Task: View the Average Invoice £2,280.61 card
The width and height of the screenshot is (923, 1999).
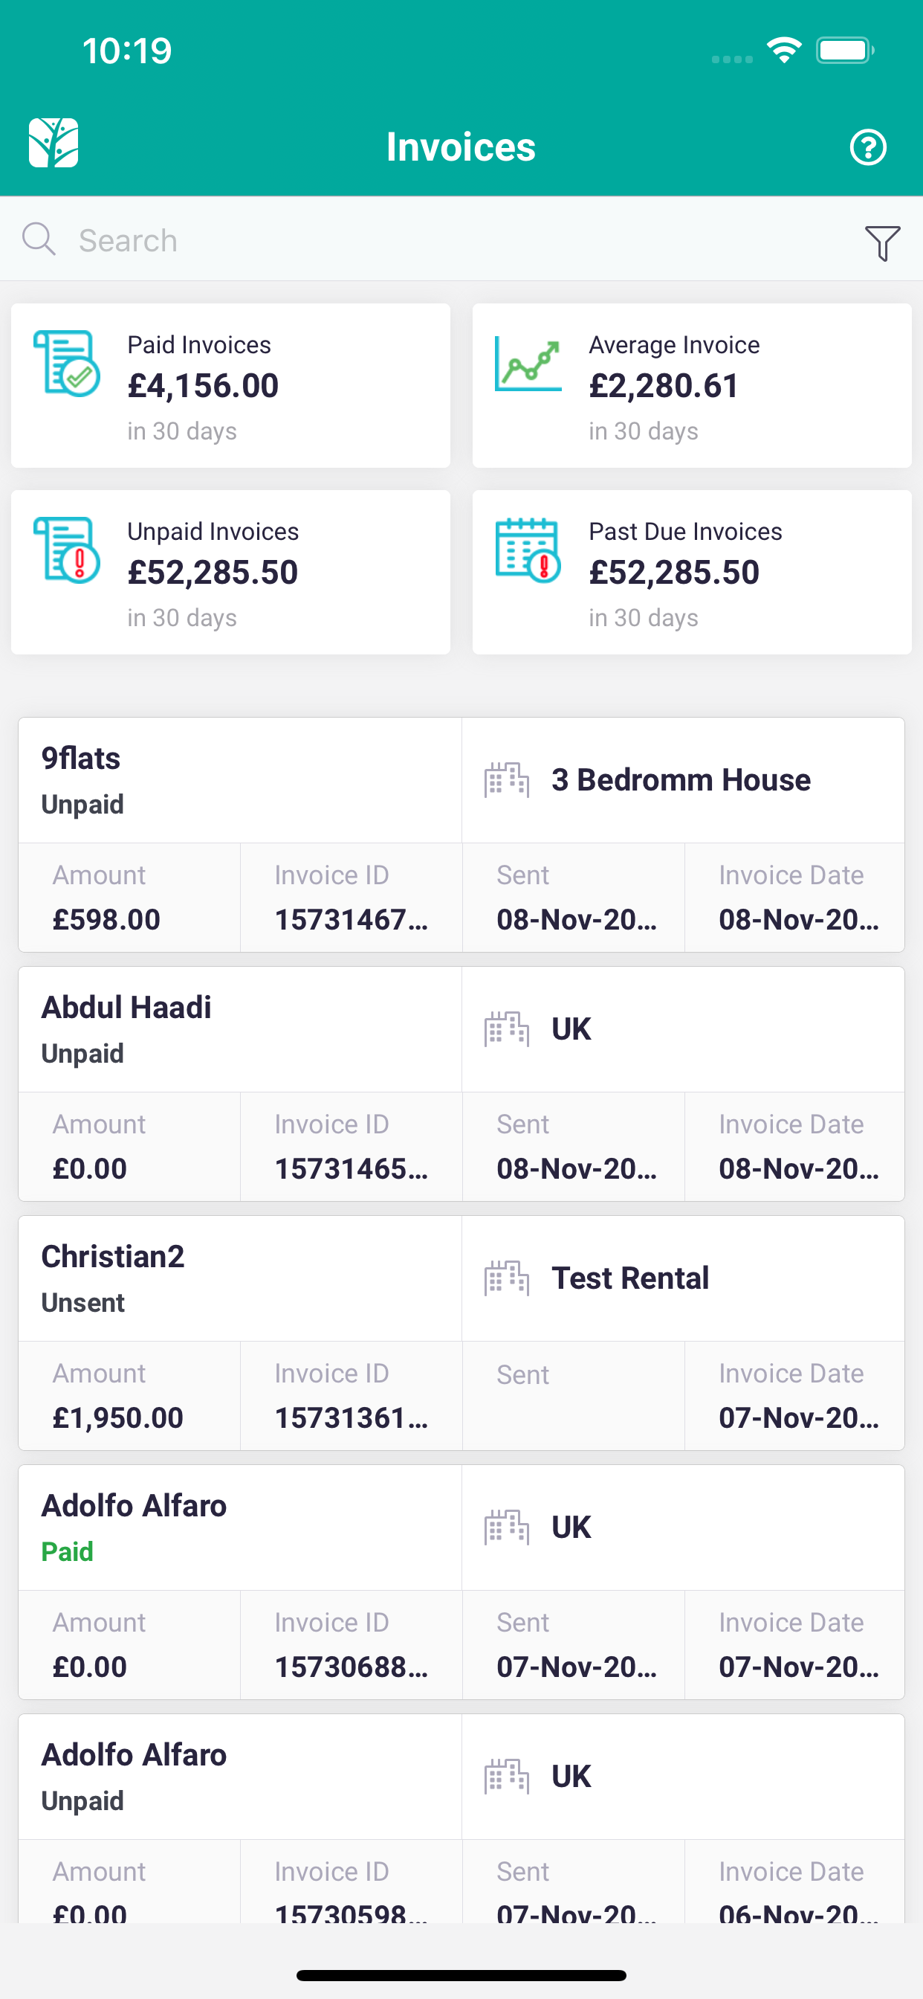Action: pyautogui.click(x=692, y=386)
